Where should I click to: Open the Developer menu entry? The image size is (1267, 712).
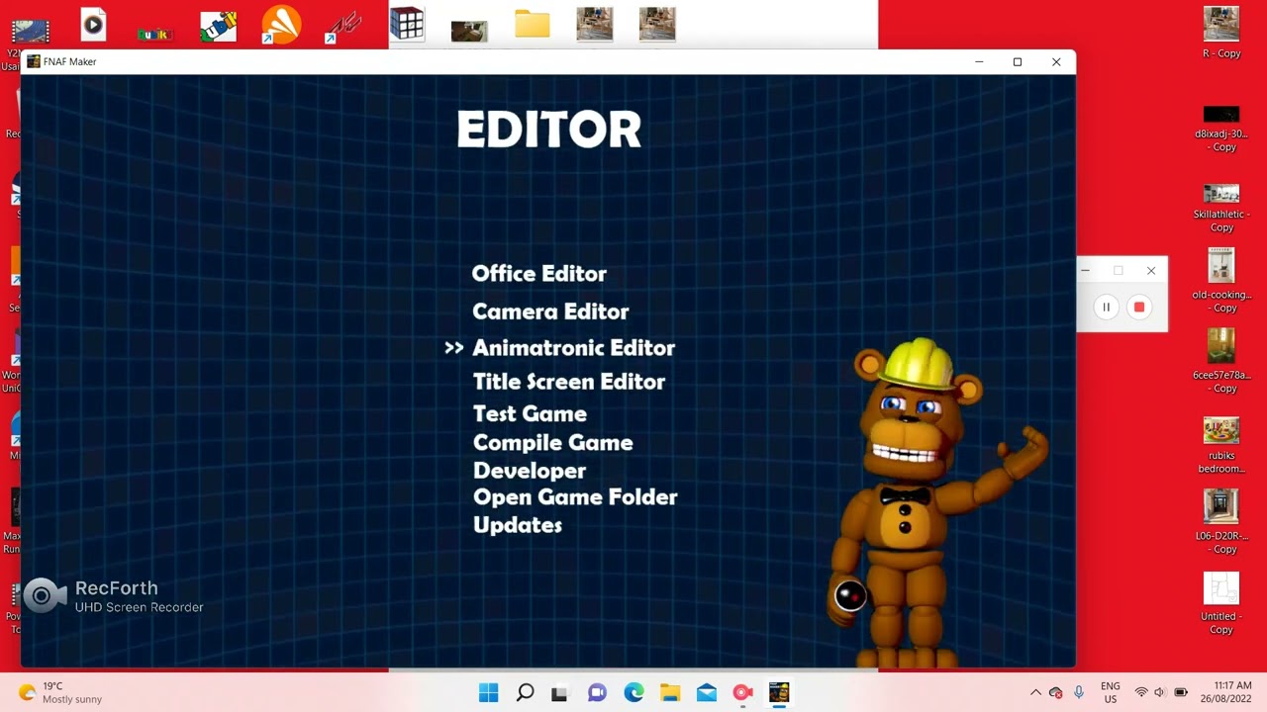(529, 471)
